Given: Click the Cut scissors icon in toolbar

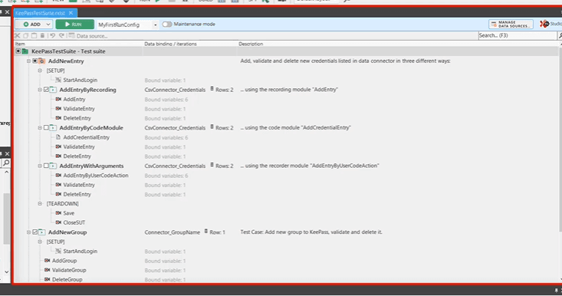Looking at the screenshot, I should tap(17, 35).
